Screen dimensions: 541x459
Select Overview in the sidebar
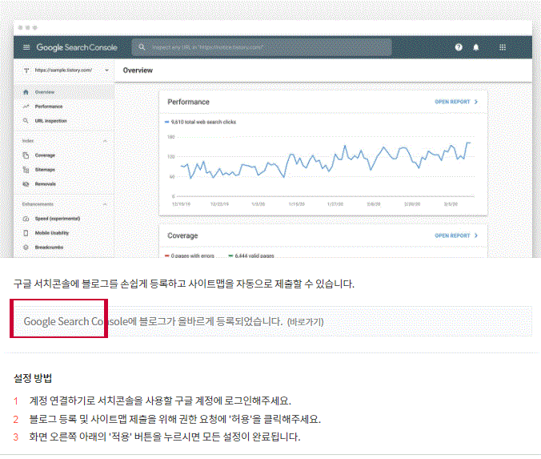(x=63, y=92)
